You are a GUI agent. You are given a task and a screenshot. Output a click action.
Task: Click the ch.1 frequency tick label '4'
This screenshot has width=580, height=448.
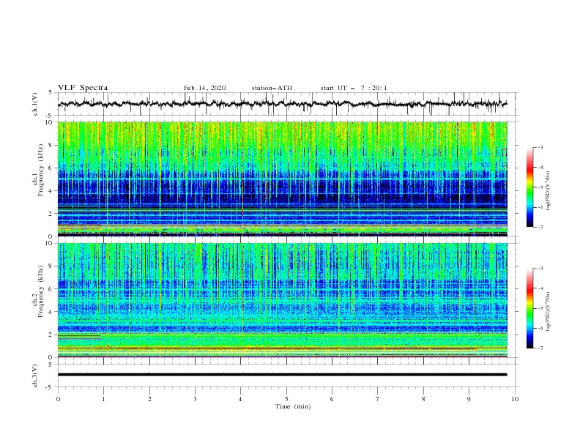coord(51,191)
